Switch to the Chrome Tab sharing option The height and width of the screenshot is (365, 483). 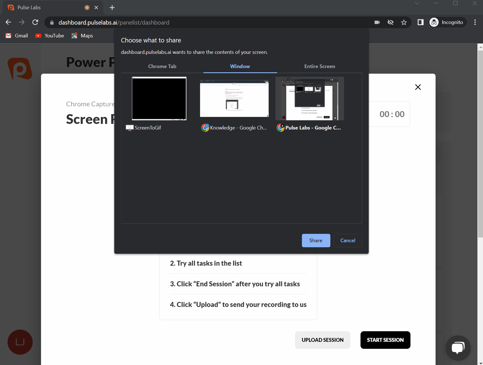162,66
